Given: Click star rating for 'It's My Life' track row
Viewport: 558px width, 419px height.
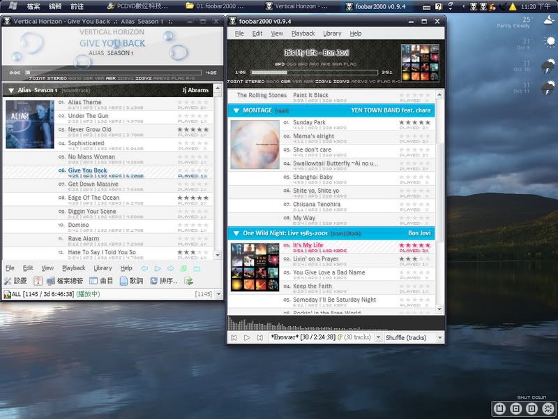Looking at the screenshot, I should (414, 245).
